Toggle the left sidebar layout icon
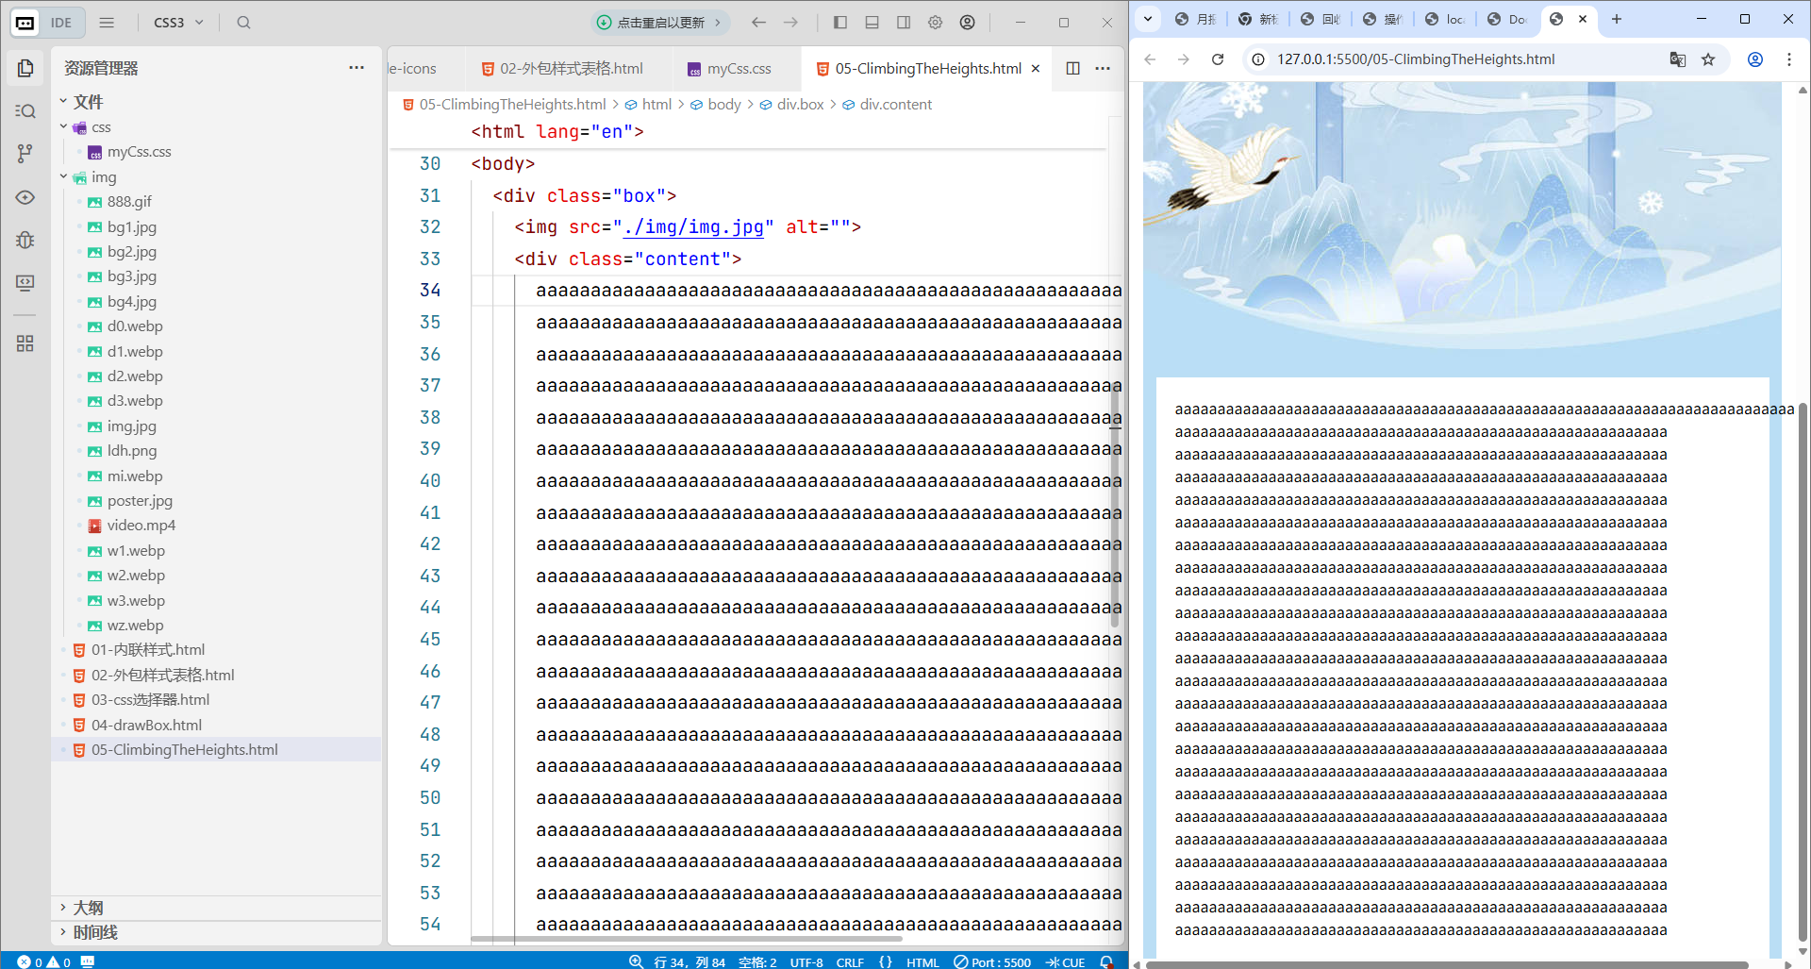This screenshot has height=969, width=1811. coord(840,23)
